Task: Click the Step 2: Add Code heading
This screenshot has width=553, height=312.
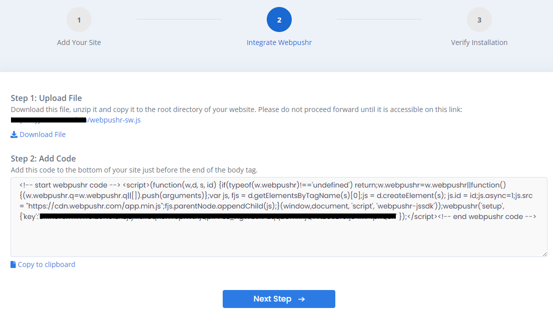Action: click(43, 158)
